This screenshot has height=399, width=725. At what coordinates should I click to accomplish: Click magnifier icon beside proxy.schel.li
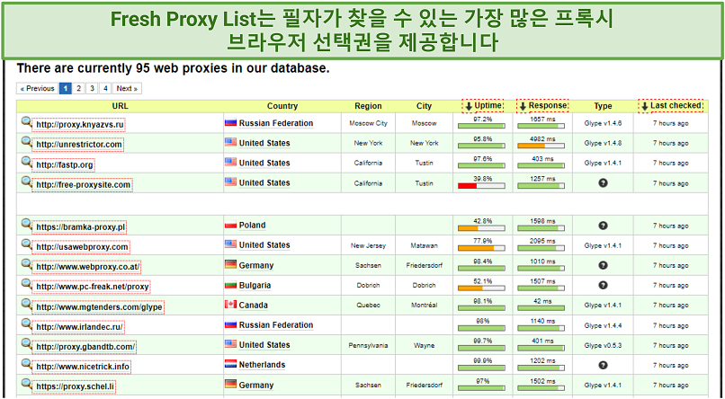pos(26,385)
